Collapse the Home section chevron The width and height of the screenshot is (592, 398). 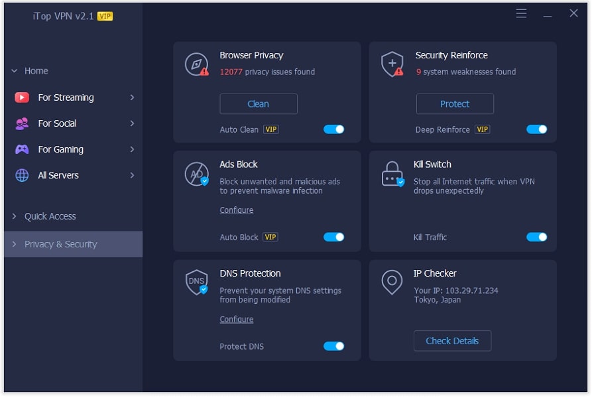(x=15, y=71)
